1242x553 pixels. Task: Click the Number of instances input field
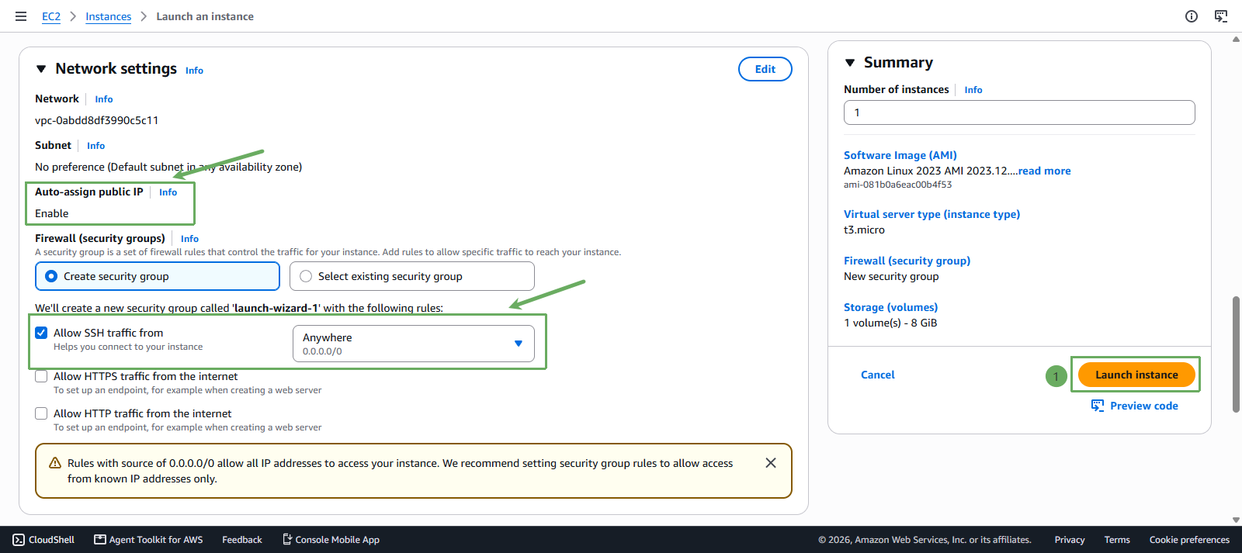1019,112
